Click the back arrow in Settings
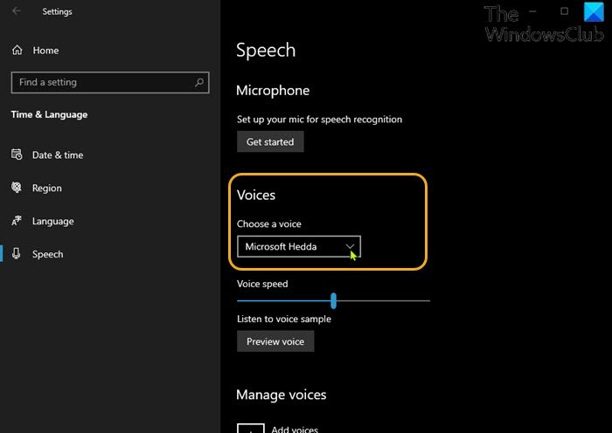612x433 pixels. [x=17, y=12]
